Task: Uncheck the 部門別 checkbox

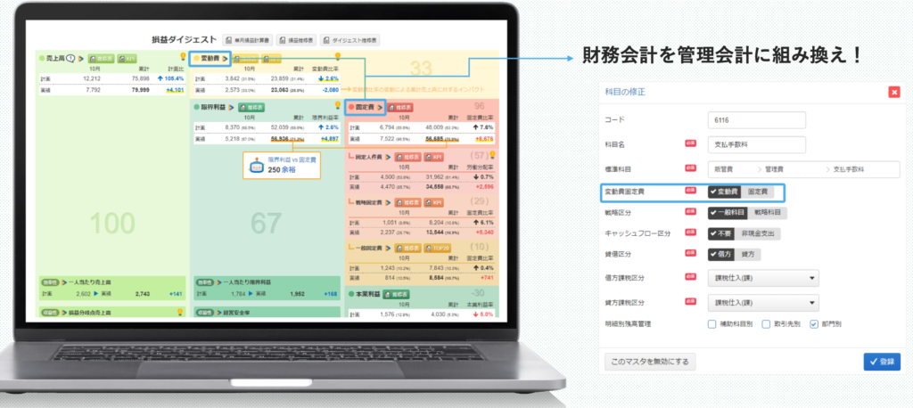Action: click(813, 324)
